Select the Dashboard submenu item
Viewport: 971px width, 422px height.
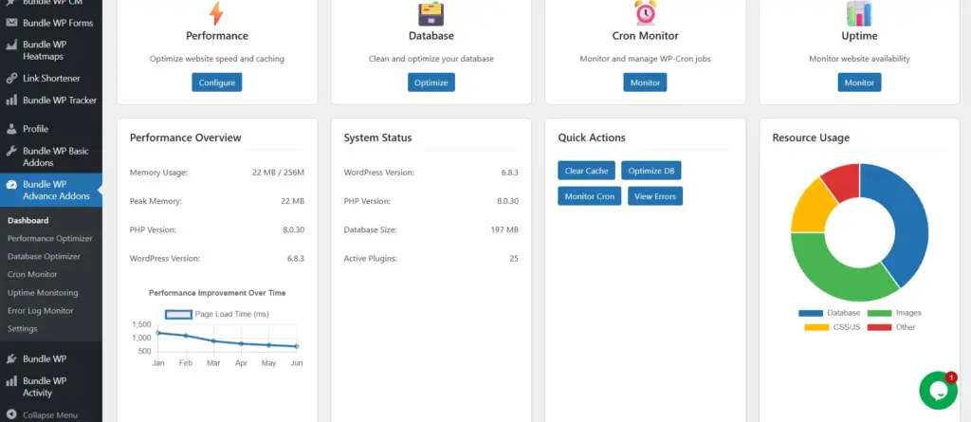[27, 221]
